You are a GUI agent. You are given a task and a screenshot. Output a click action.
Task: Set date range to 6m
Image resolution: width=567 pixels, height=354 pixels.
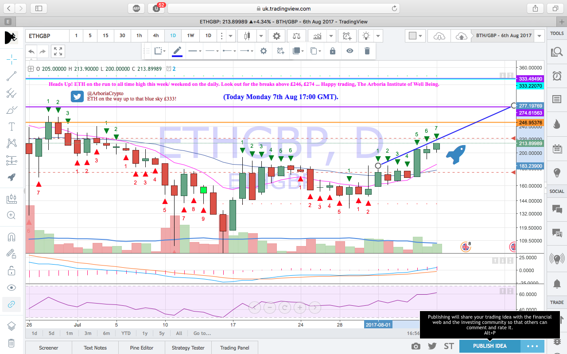point(106,333)
